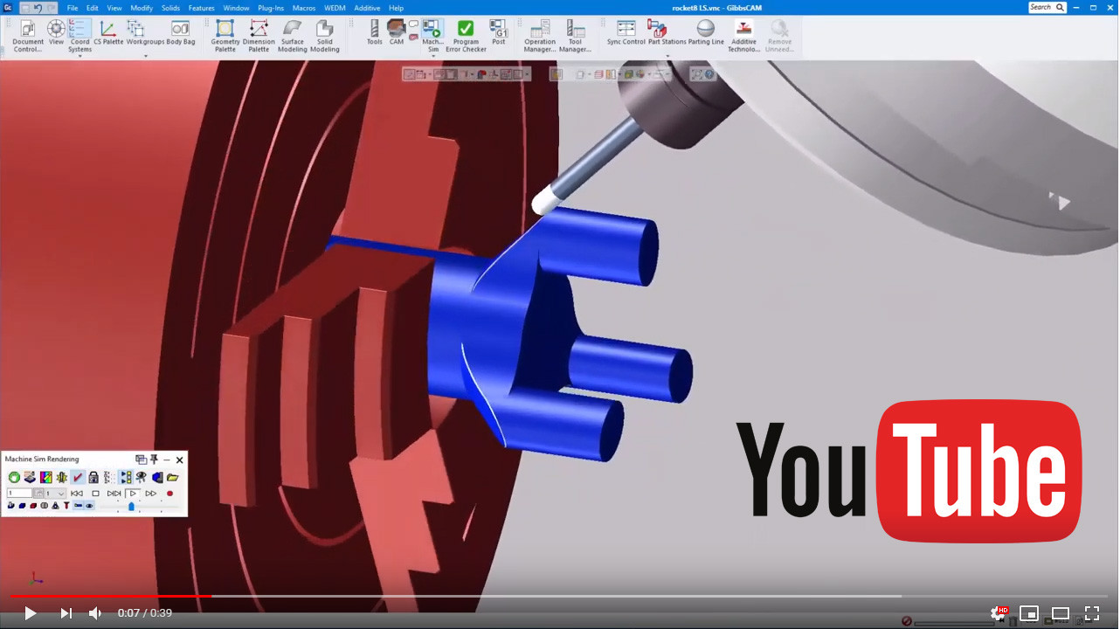Click the video progress bar
Viewport: 1120px width, 629px height.
pos(559,597)
